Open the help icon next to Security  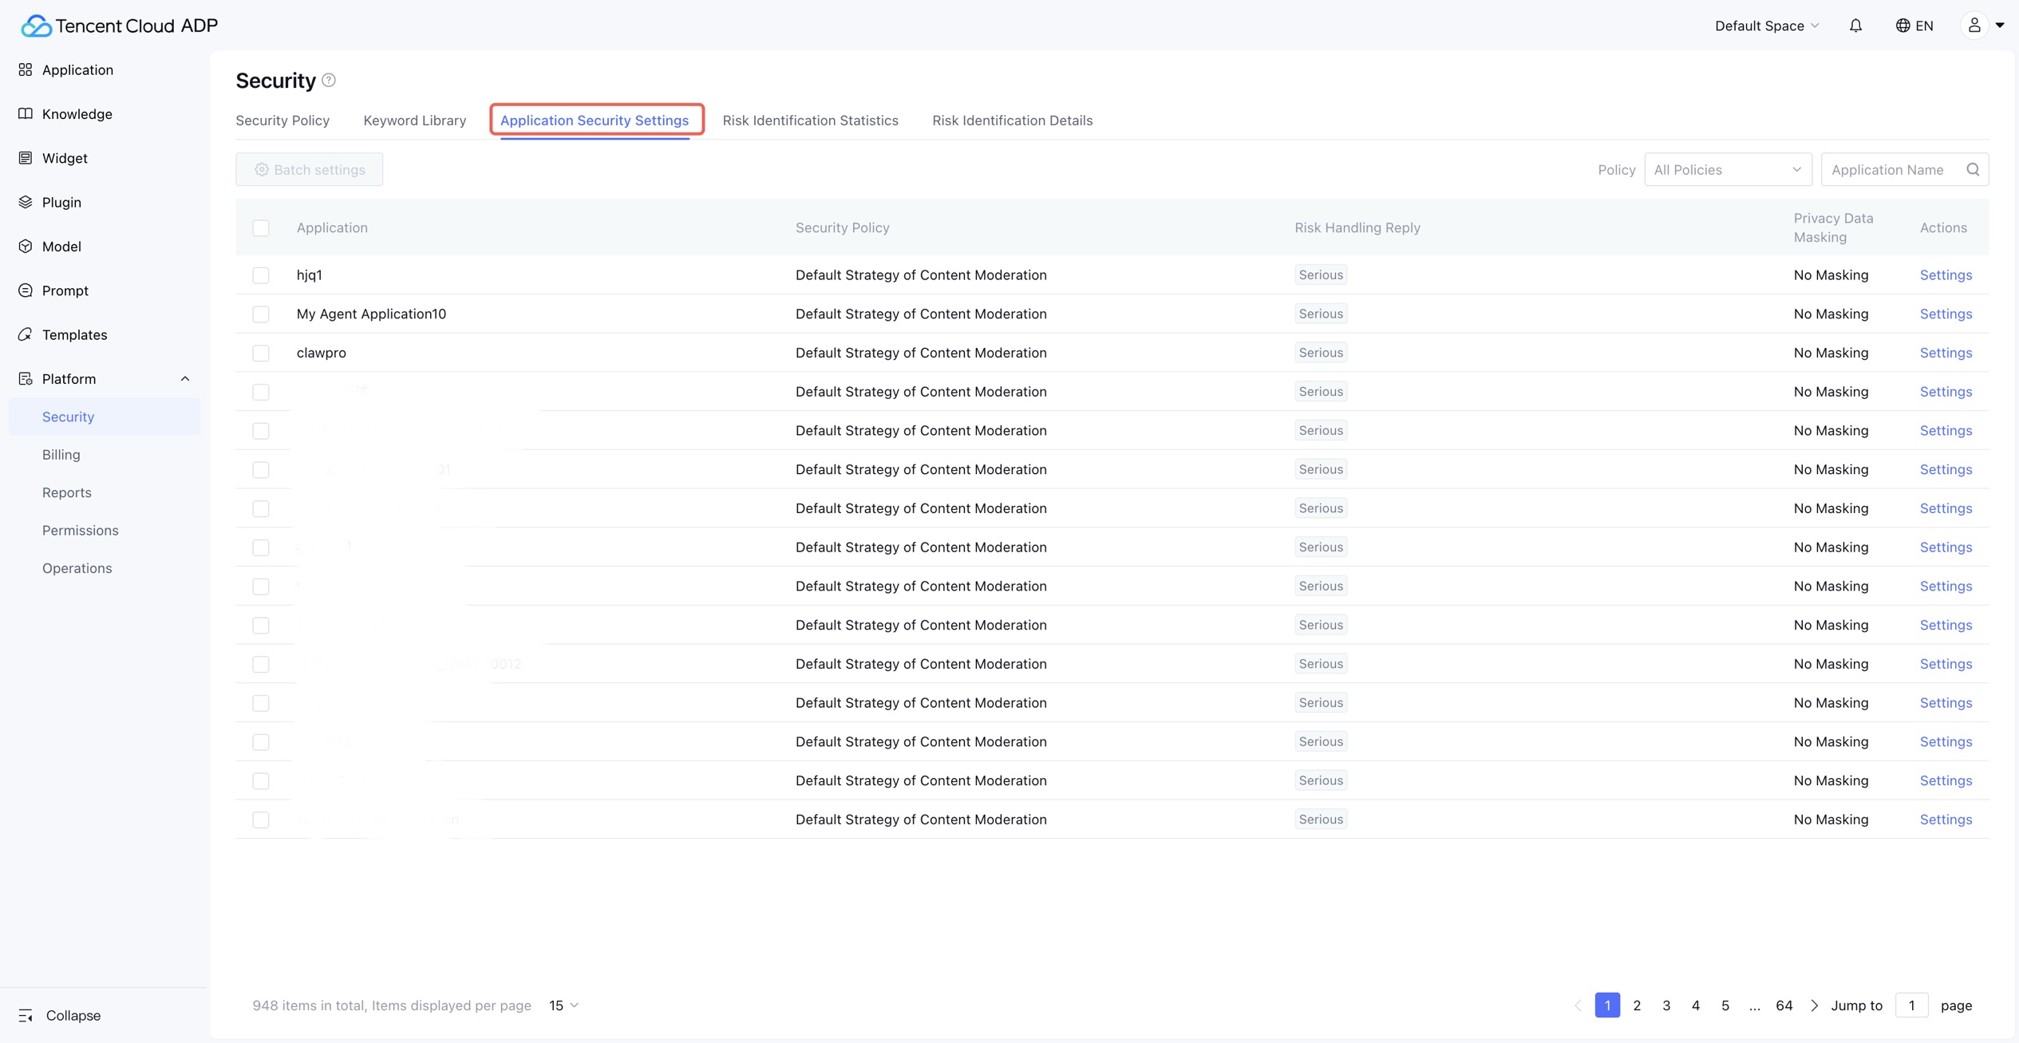[329, 81]
